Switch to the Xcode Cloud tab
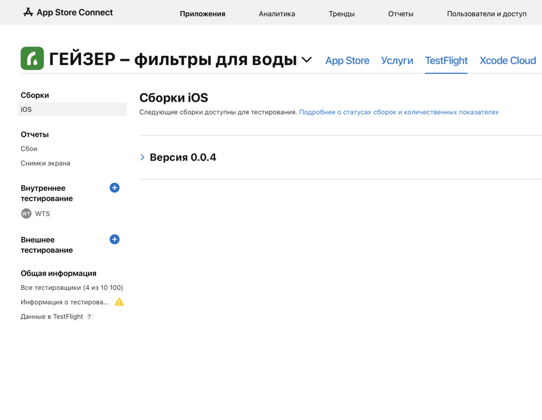 click(508, 61)
